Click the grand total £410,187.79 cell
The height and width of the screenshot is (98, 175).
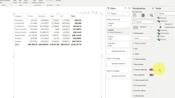[x=76, y=44]
